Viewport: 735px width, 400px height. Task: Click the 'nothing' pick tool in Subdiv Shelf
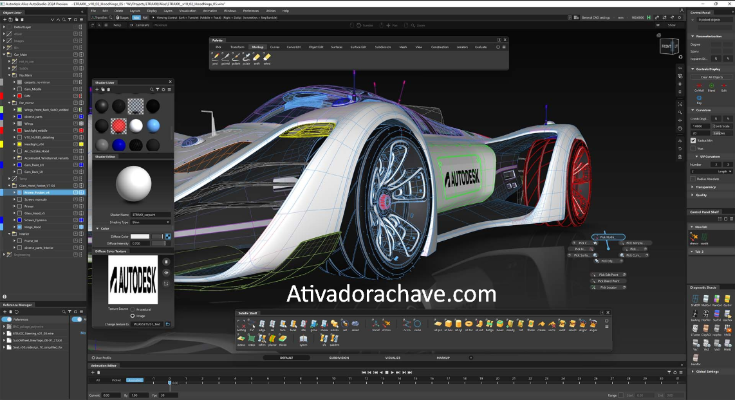pyautogui.click(x=241, y=325)
